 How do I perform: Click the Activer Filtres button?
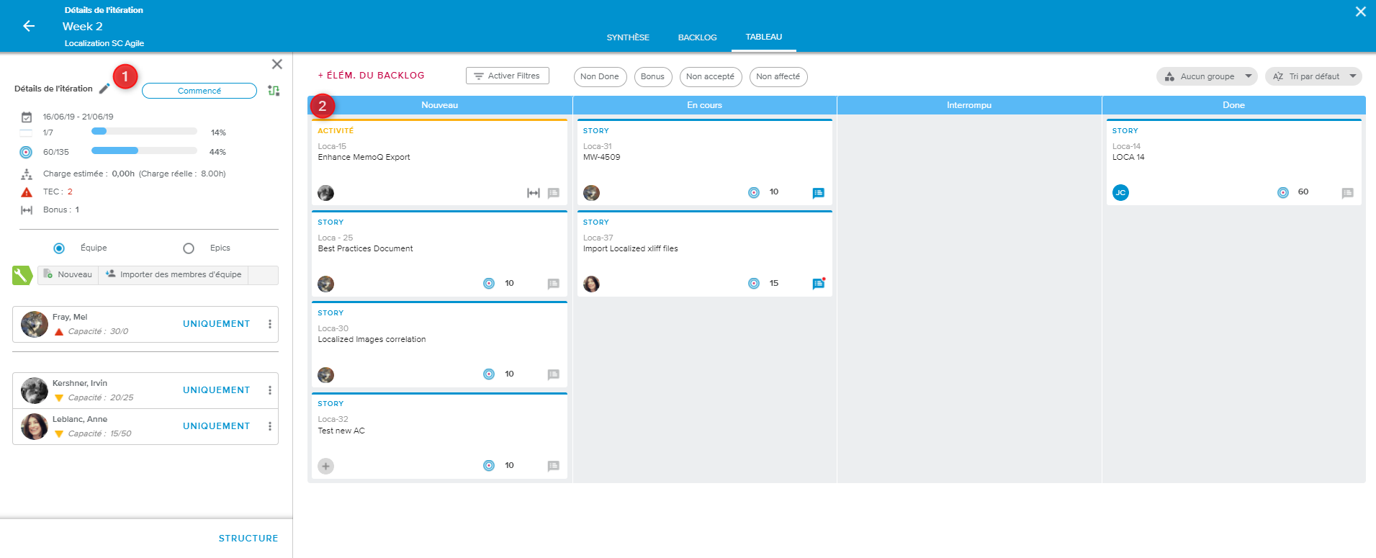(x=507, y=76)
